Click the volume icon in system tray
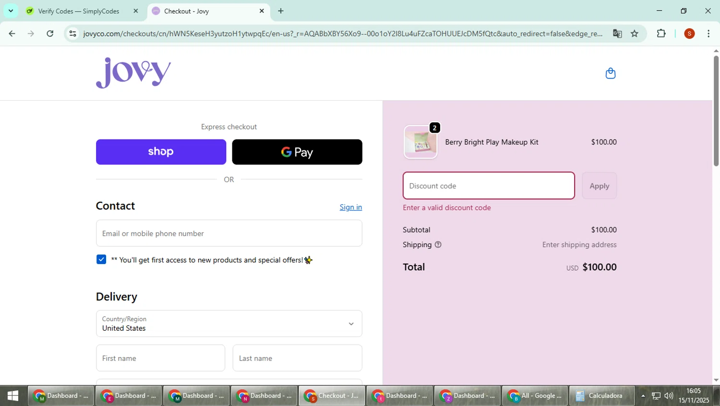 [669, 396]
